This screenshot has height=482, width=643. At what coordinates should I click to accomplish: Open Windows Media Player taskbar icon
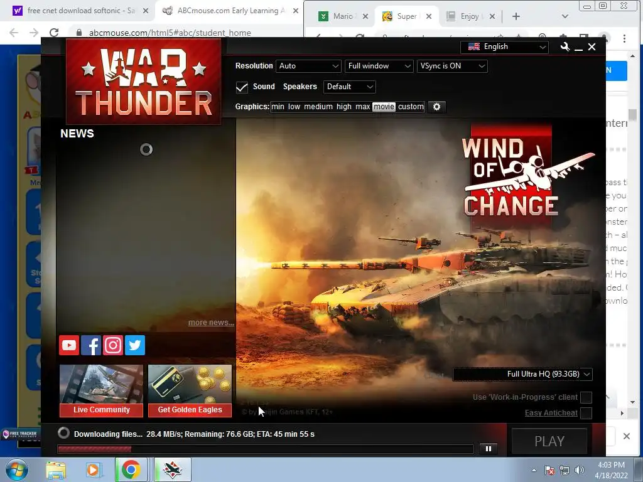pos(94,469)
